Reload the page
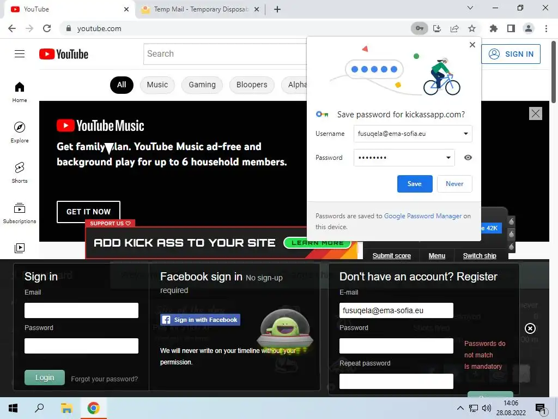558x419 pixels. point(47,28)
